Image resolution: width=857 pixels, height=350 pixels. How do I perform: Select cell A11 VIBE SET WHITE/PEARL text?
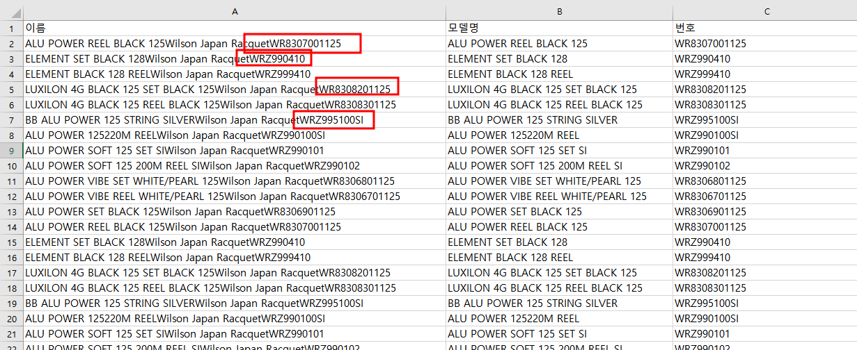pos(235,181)
